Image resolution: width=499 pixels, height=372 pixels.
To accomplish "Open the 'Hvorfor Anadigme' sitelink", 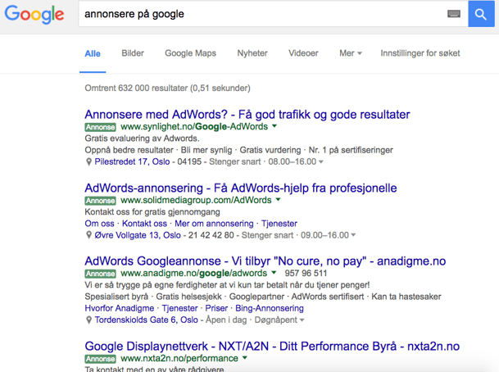I will [x=120, y=308].
